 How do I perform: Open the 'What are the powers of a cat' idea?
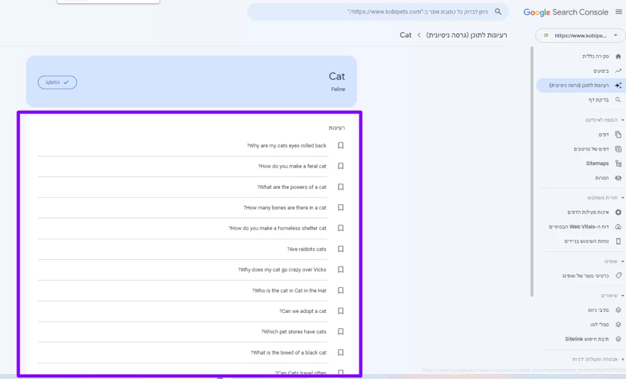click(292, 187)
